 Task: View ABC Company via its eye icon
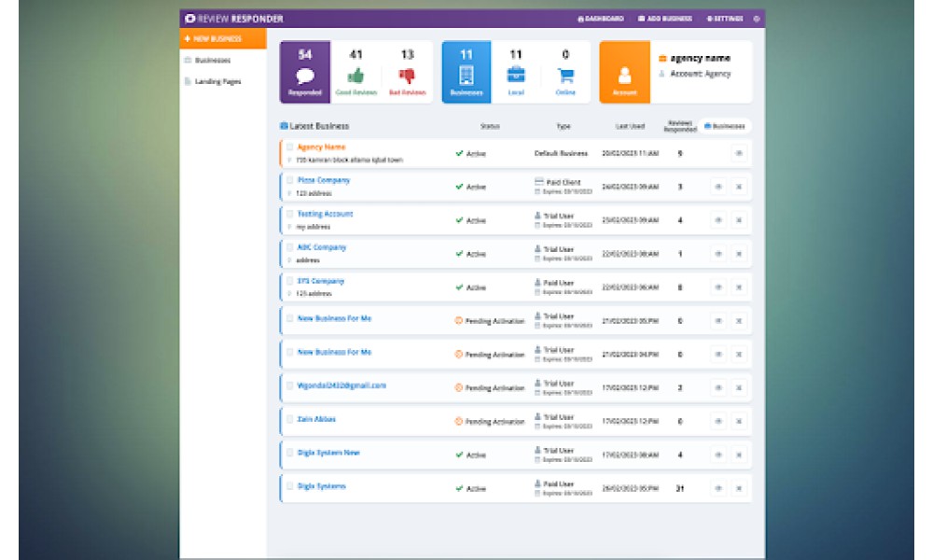point(718,254)
